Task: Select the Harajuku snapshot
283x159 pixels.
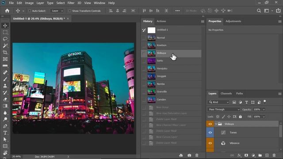Action: pos(171,68)
